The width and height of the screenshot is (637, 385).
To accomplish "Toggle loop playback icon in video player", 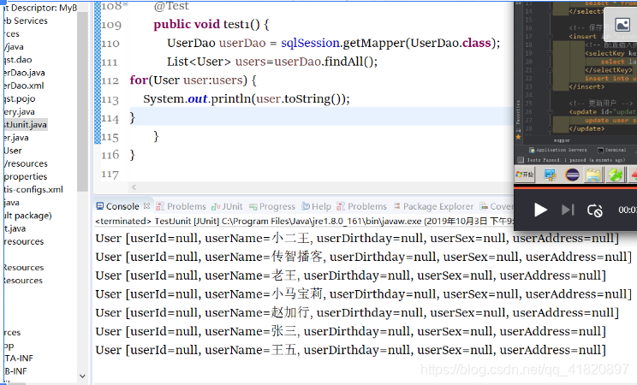I will click(594, 210).
